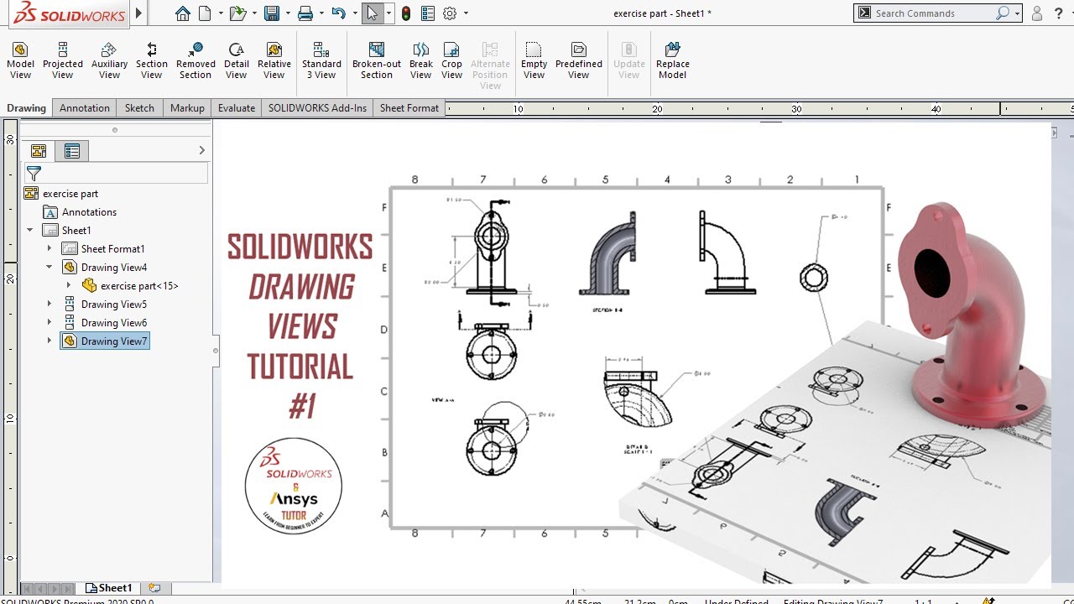The height and width of the screenshot is (604, 1074).
Task: Select the Sheet1 bottom tab
Action: pos(109,588)
